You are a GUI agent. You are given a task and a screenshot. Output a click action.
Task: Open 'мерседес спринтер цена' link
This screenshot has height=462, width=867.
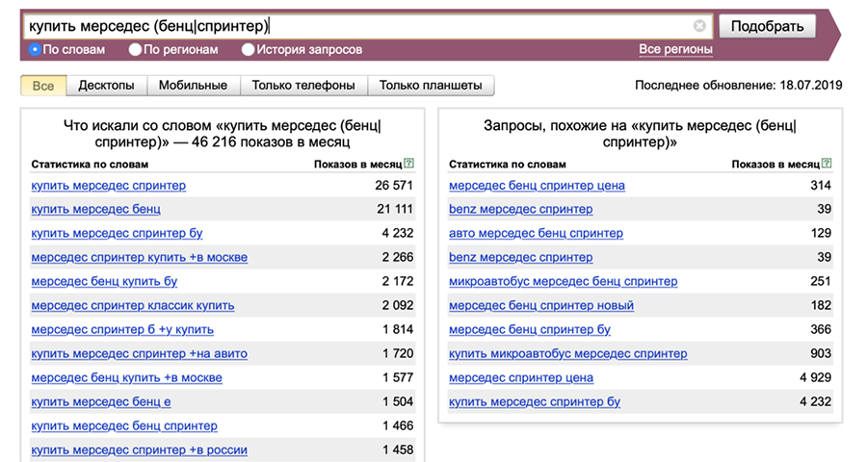521,378
